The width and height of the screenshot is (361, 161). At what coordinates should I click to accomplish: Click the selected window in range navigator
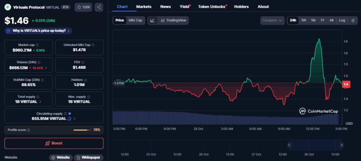(x=316, y=145)
